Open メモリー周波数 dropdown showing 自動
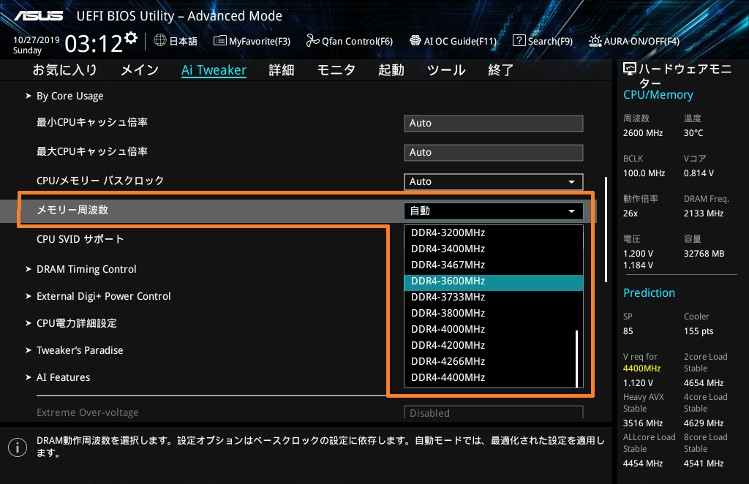 click(x=494, y=211)
